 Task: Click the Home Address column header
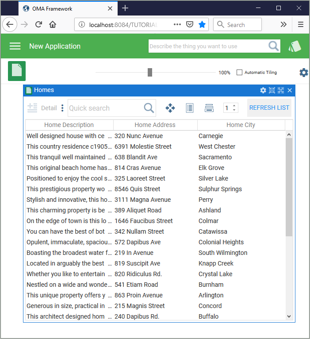point(155,125)
